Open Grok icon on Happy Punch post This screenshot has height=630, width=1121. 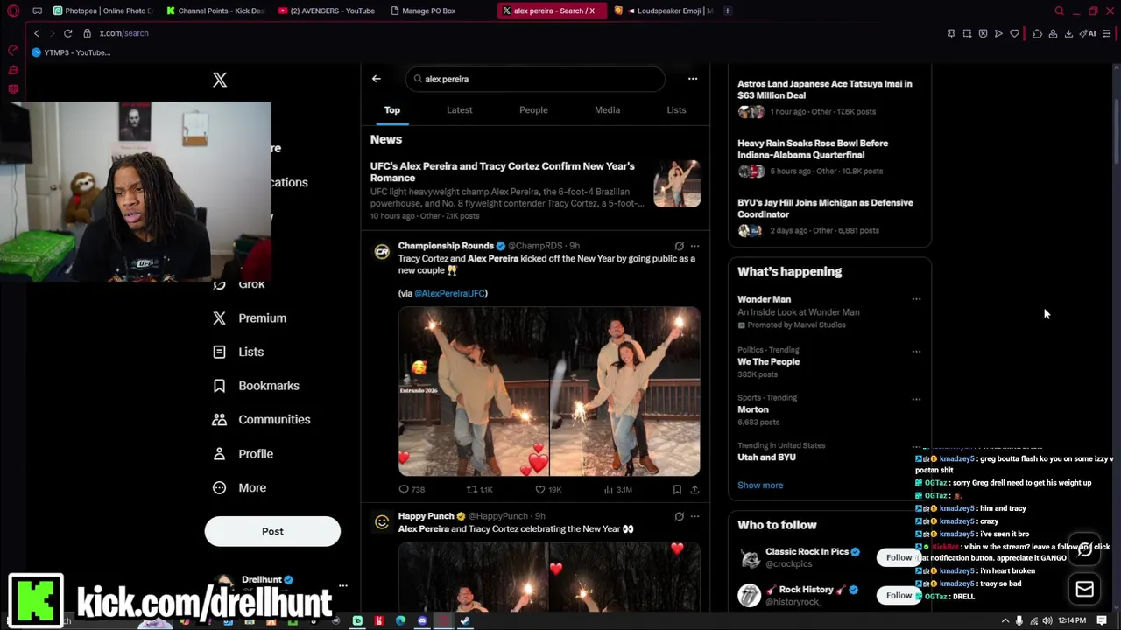point(679,516)
